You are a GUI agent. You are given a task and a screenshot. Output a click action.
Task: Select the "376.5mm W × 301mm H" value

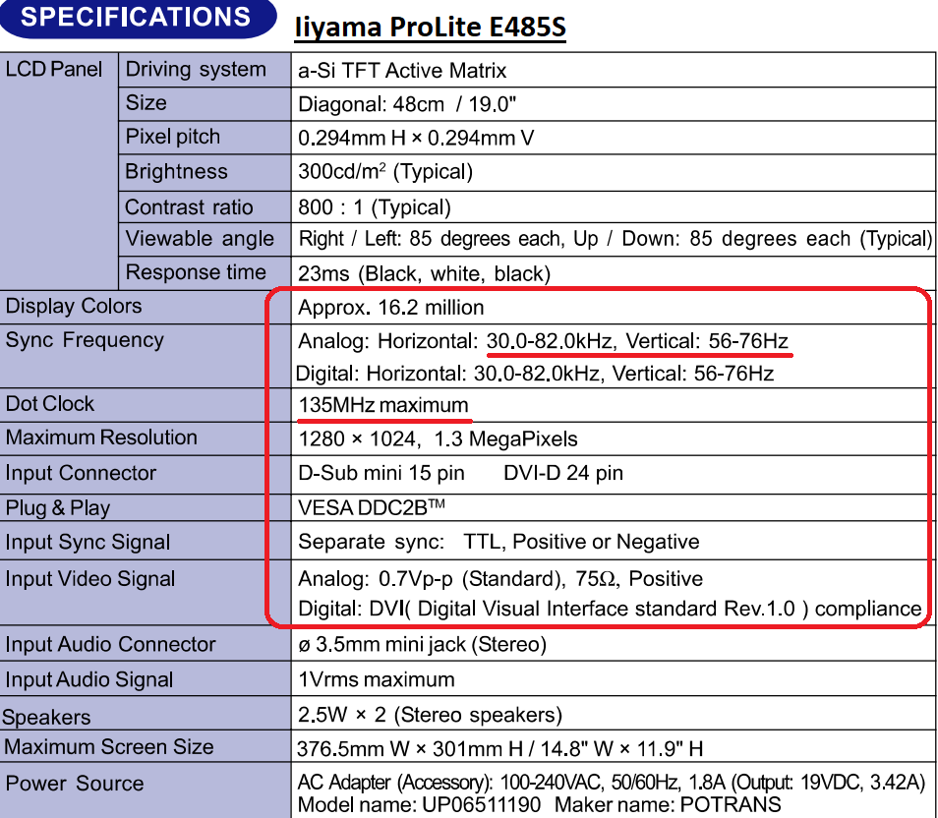coord(500,748)
